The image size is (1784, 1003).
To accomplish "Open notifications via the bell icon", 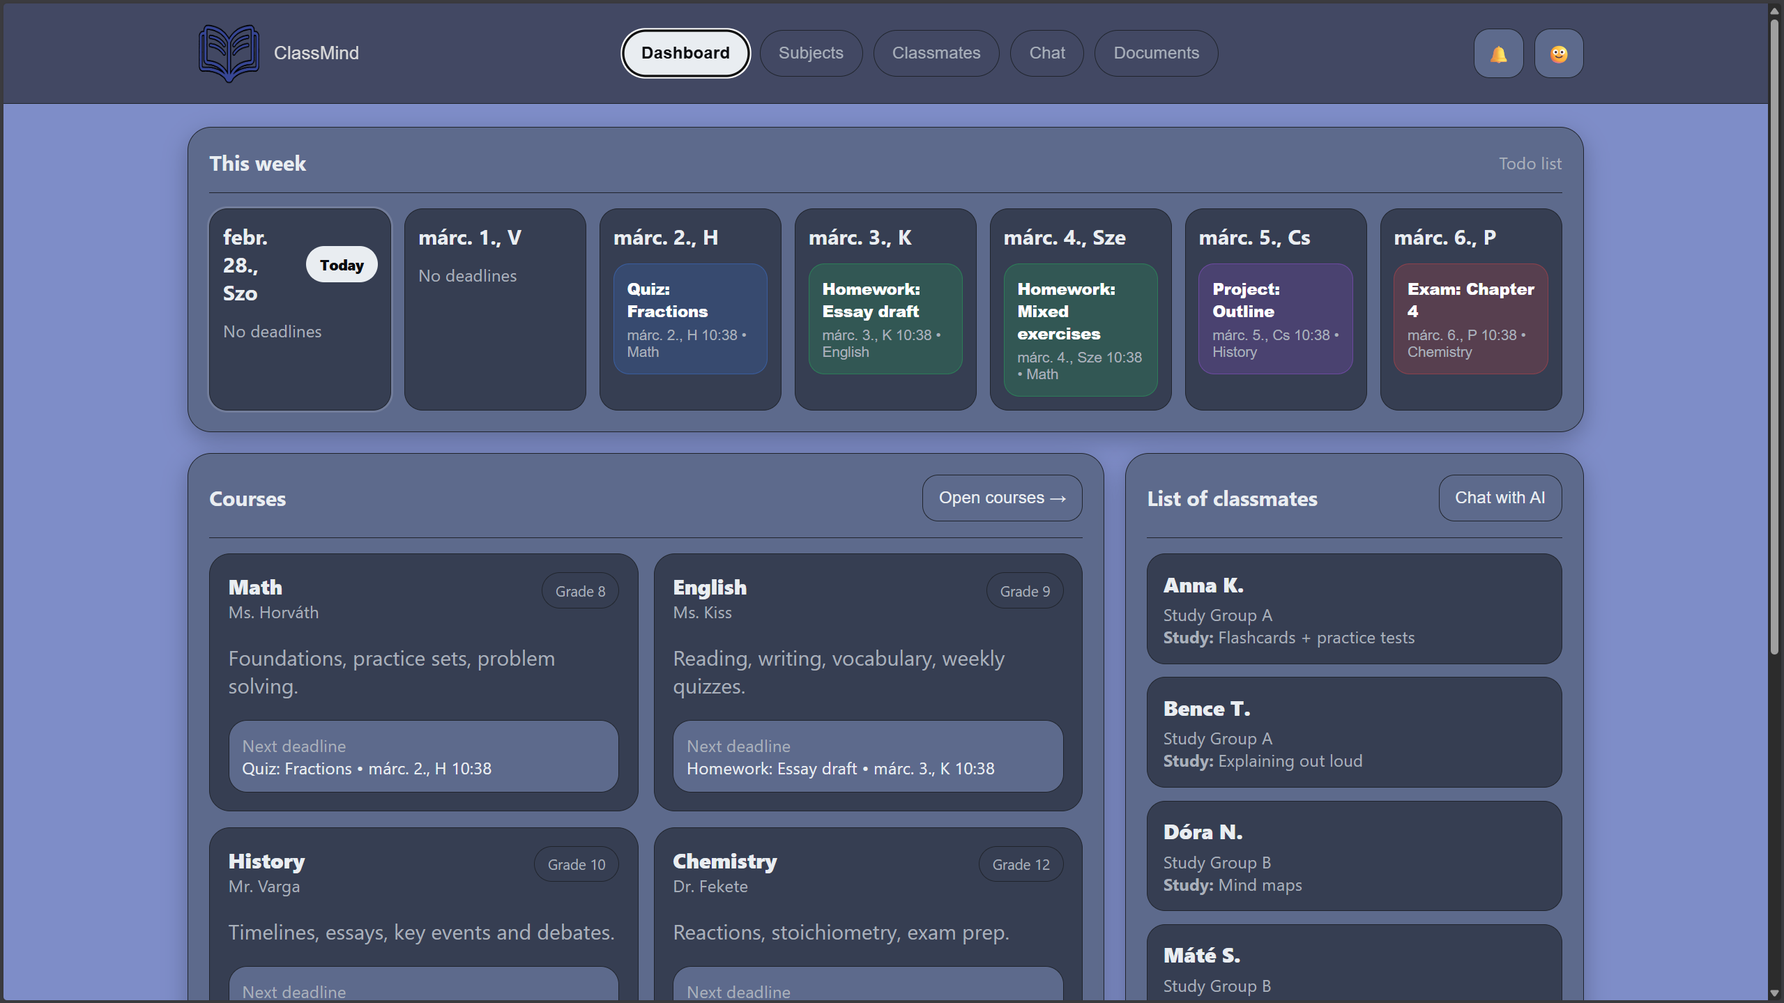I will (1497, 53).
